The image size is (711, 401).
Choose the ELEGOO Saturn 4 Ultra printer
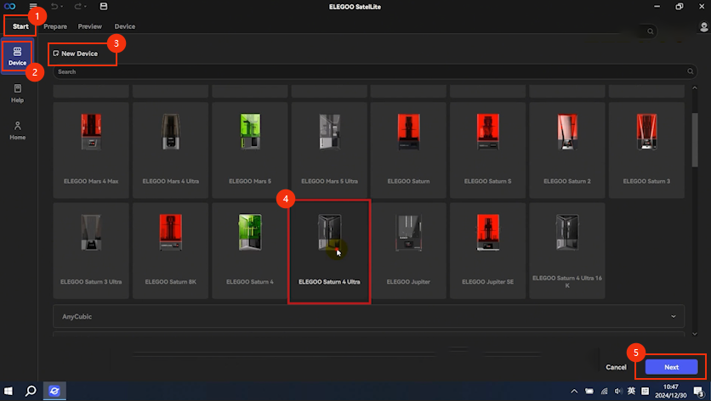coord(329,251)
